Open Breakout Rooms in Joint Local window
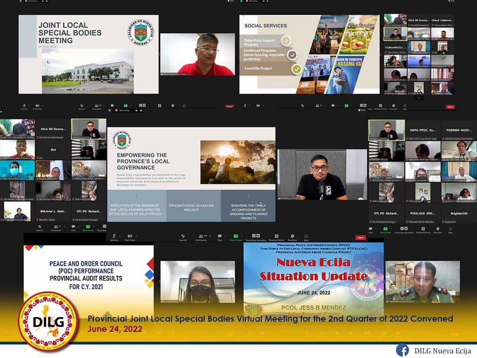Viewport: 477px width, 358px height. (159, 106)
